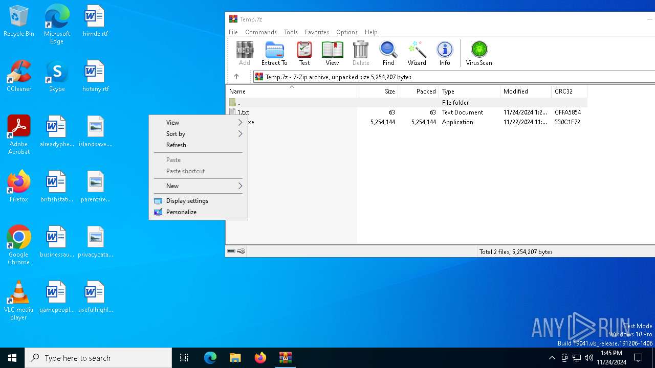The height and width of the screenshot is (368, 655).
Task: Select the usefulhighl document on desktop
Action: click(95, 296)
